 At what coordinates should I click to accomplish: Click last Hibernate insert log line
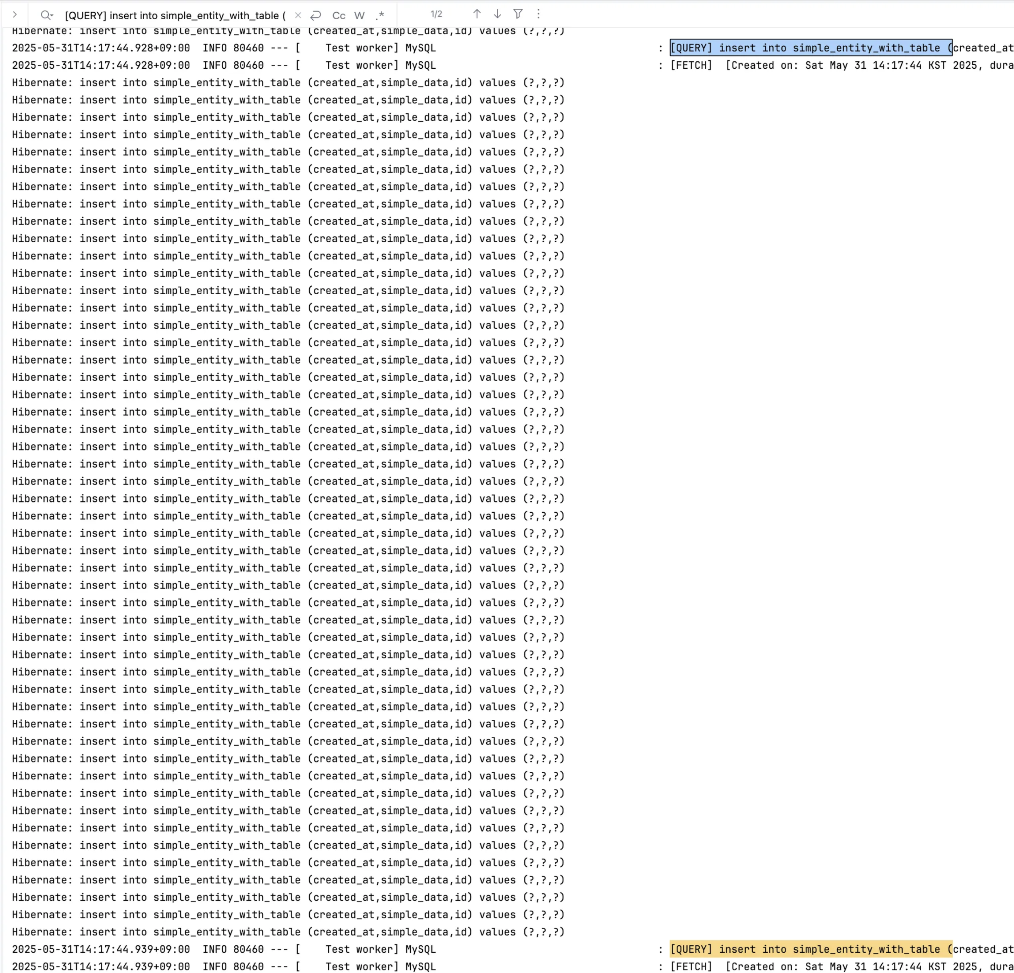click(x=287, y=932)
